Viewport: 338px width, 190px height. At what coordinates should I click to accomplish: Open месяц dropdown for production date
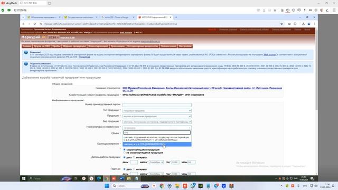coord(156,162)
